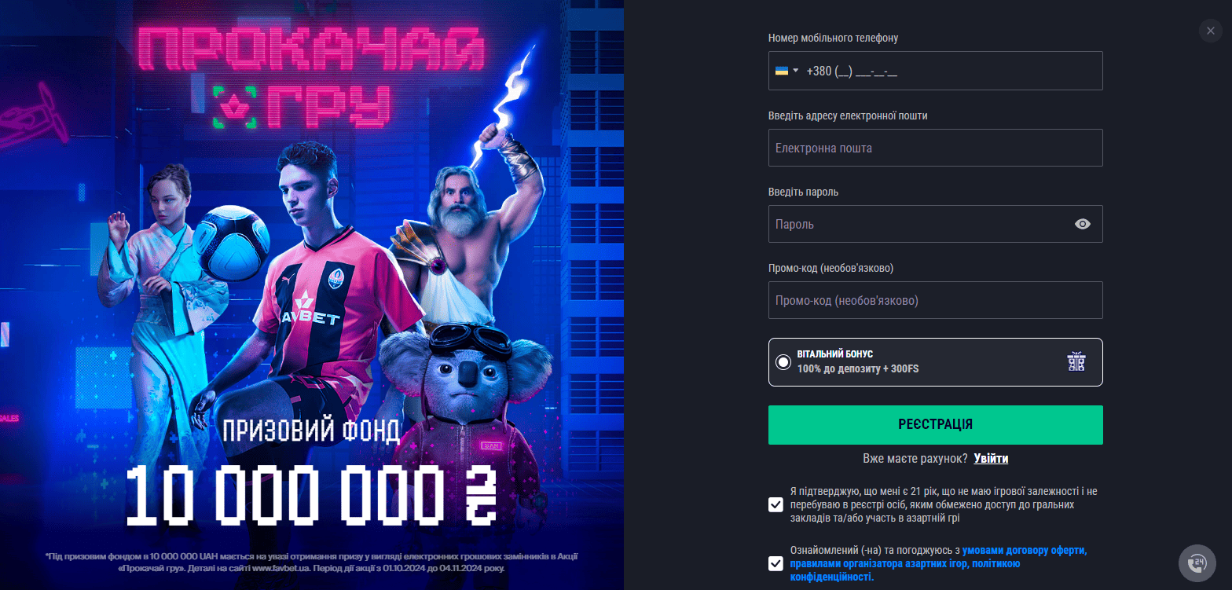Click the 100% до депозиту + 300FS bonus card
The image size is (1232, 590).
[935, 362]
